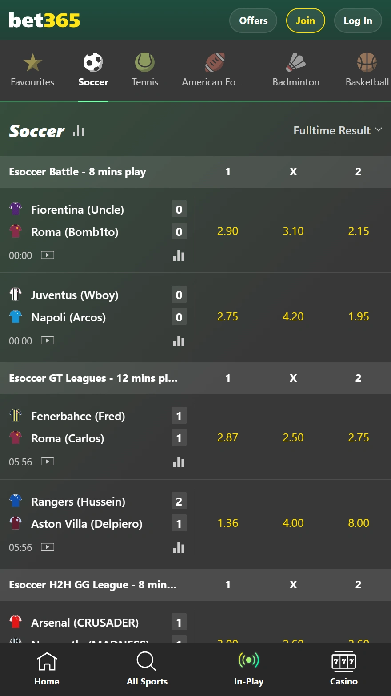Click the bet365 logo
Image resolution: width=391 pixels, height=696 pixels.
point(44,20)
